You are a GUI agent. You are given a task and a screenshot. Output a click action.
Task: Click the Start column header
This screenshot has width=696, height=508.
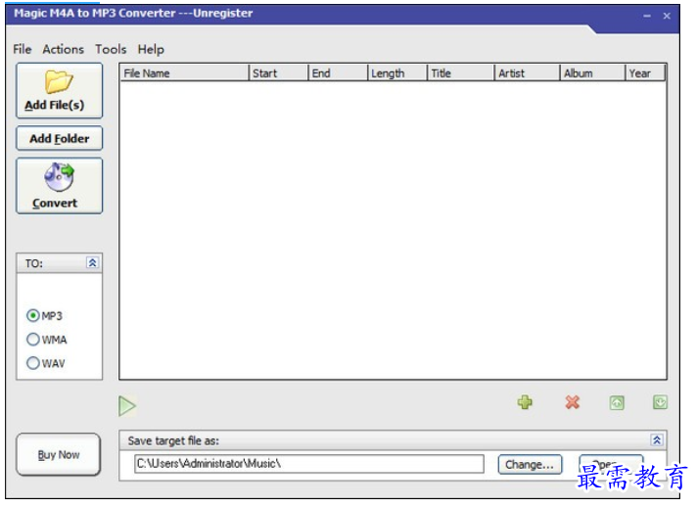pyautogui.click(x=278, y=72)
